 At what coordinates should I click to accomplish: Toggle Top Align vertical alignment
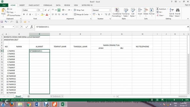(x=53, y=10)
